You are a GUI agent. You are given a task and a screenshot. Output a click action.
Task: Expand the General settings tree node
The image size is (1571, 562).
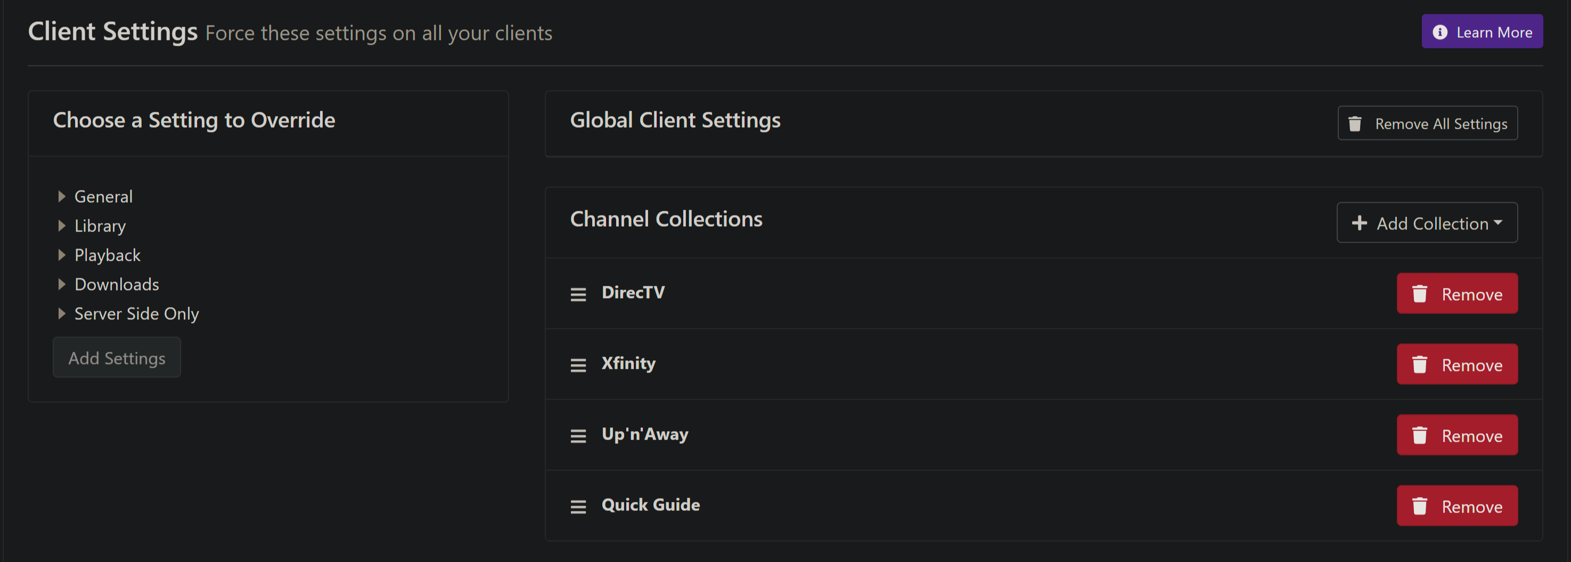click(x=62, y=196)
